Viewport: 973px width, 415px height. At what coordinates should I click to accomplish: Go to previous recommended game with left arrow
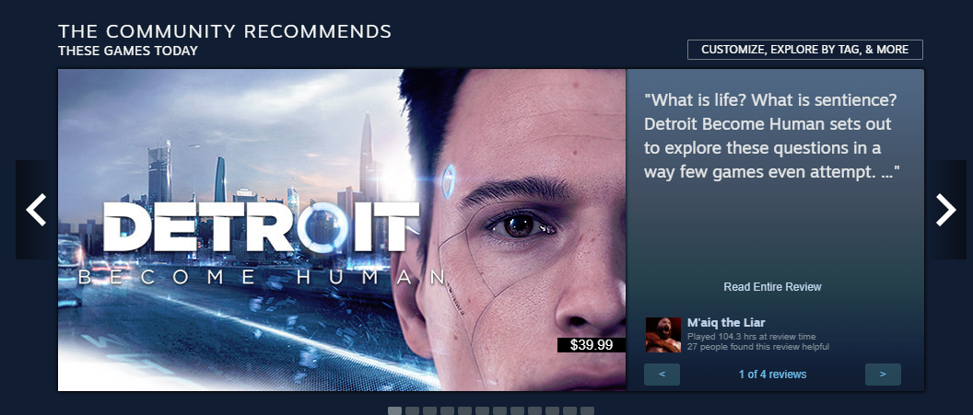click(36, 210)
